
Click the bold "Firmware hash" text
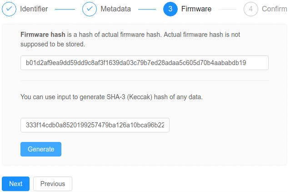coord(43,34)
